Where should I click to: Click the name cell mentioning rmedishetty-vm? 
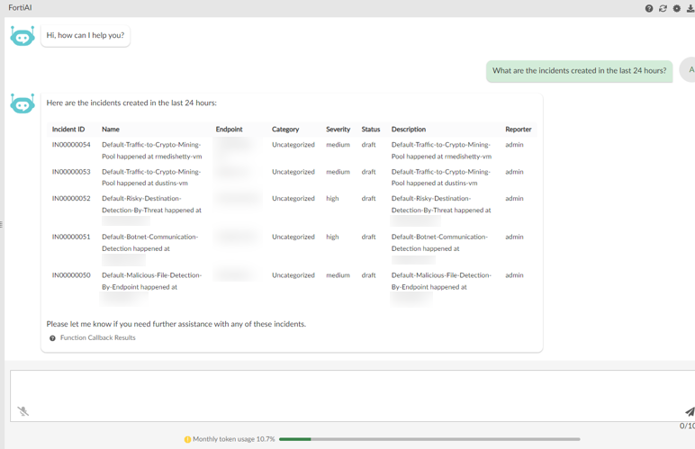(x=152, y=150)
